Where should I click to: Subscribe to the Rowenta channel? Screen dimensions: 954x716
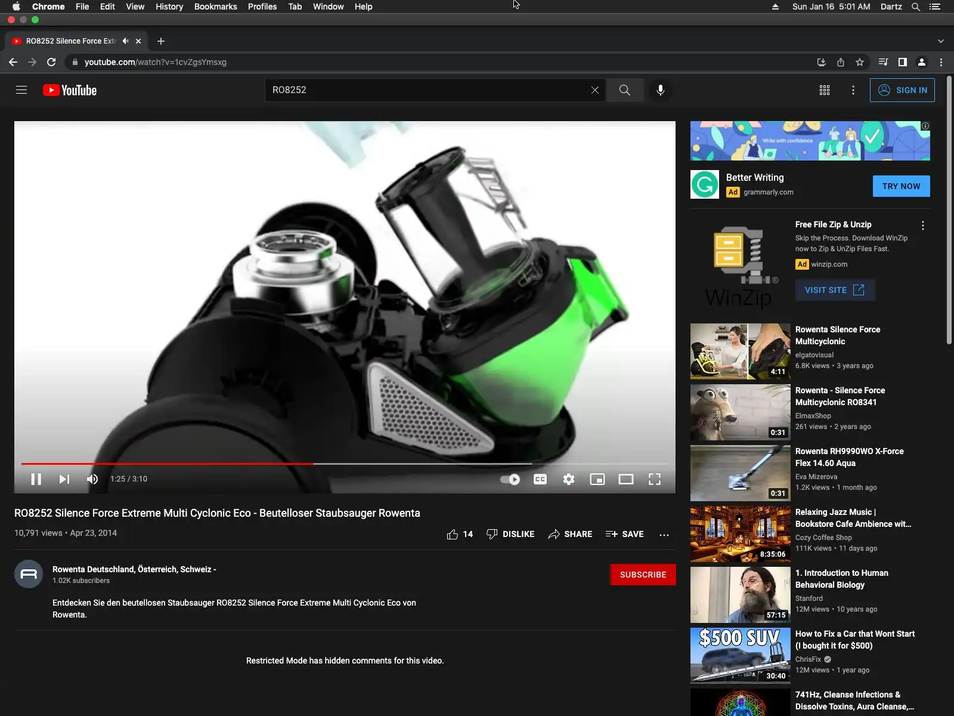[643, 575]
